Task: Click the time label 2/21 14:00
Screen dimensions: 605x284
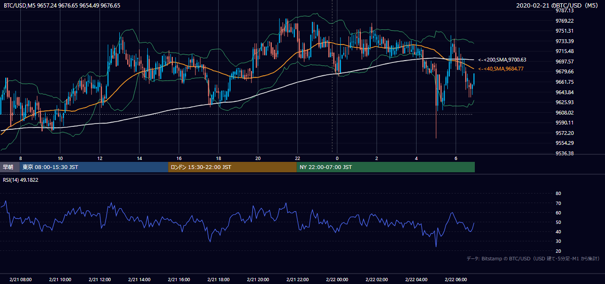Action: [139, 280]
